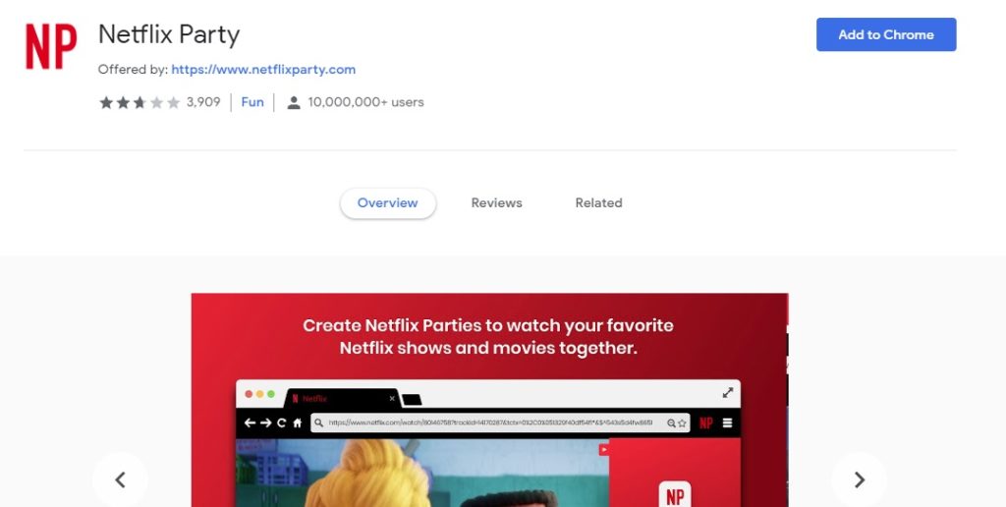The height and width of the screenshot is (507, 1006).
Task: Switch to the Overview tab
Action: point(387,202)
